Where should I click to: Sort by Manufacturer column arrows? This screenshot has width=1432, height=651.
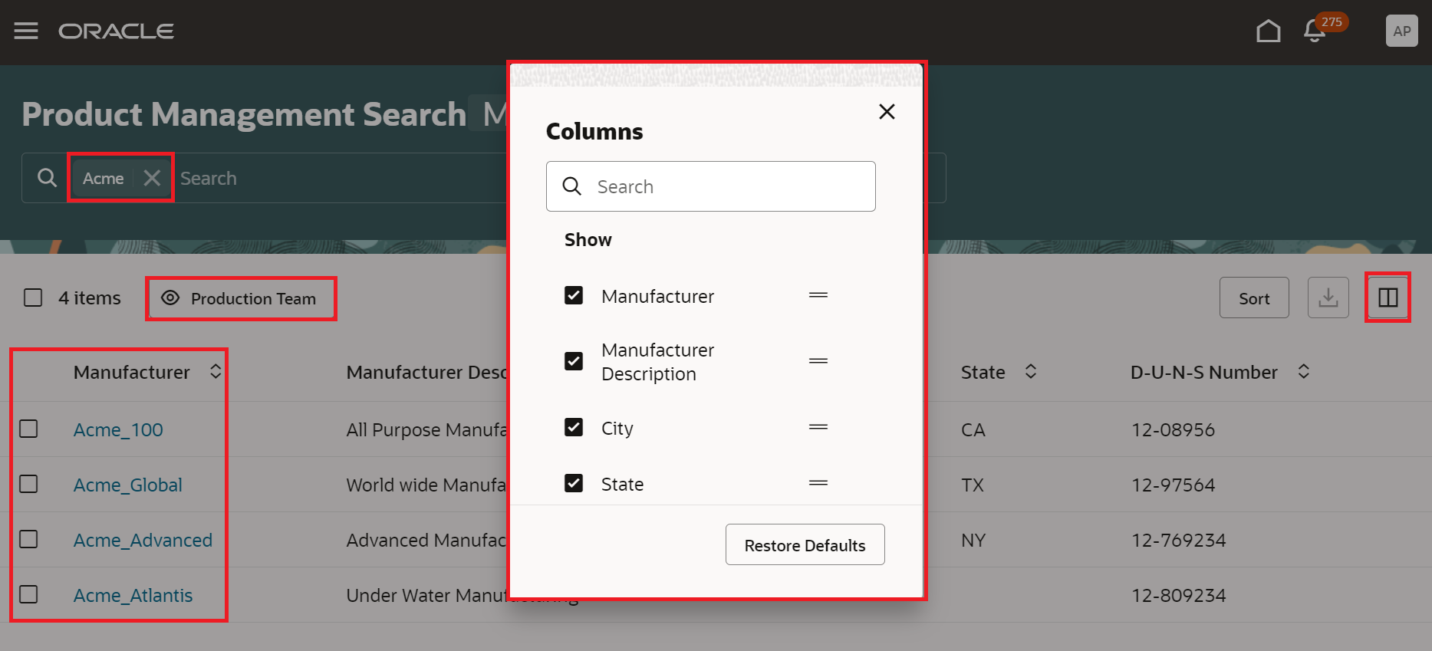216,372
